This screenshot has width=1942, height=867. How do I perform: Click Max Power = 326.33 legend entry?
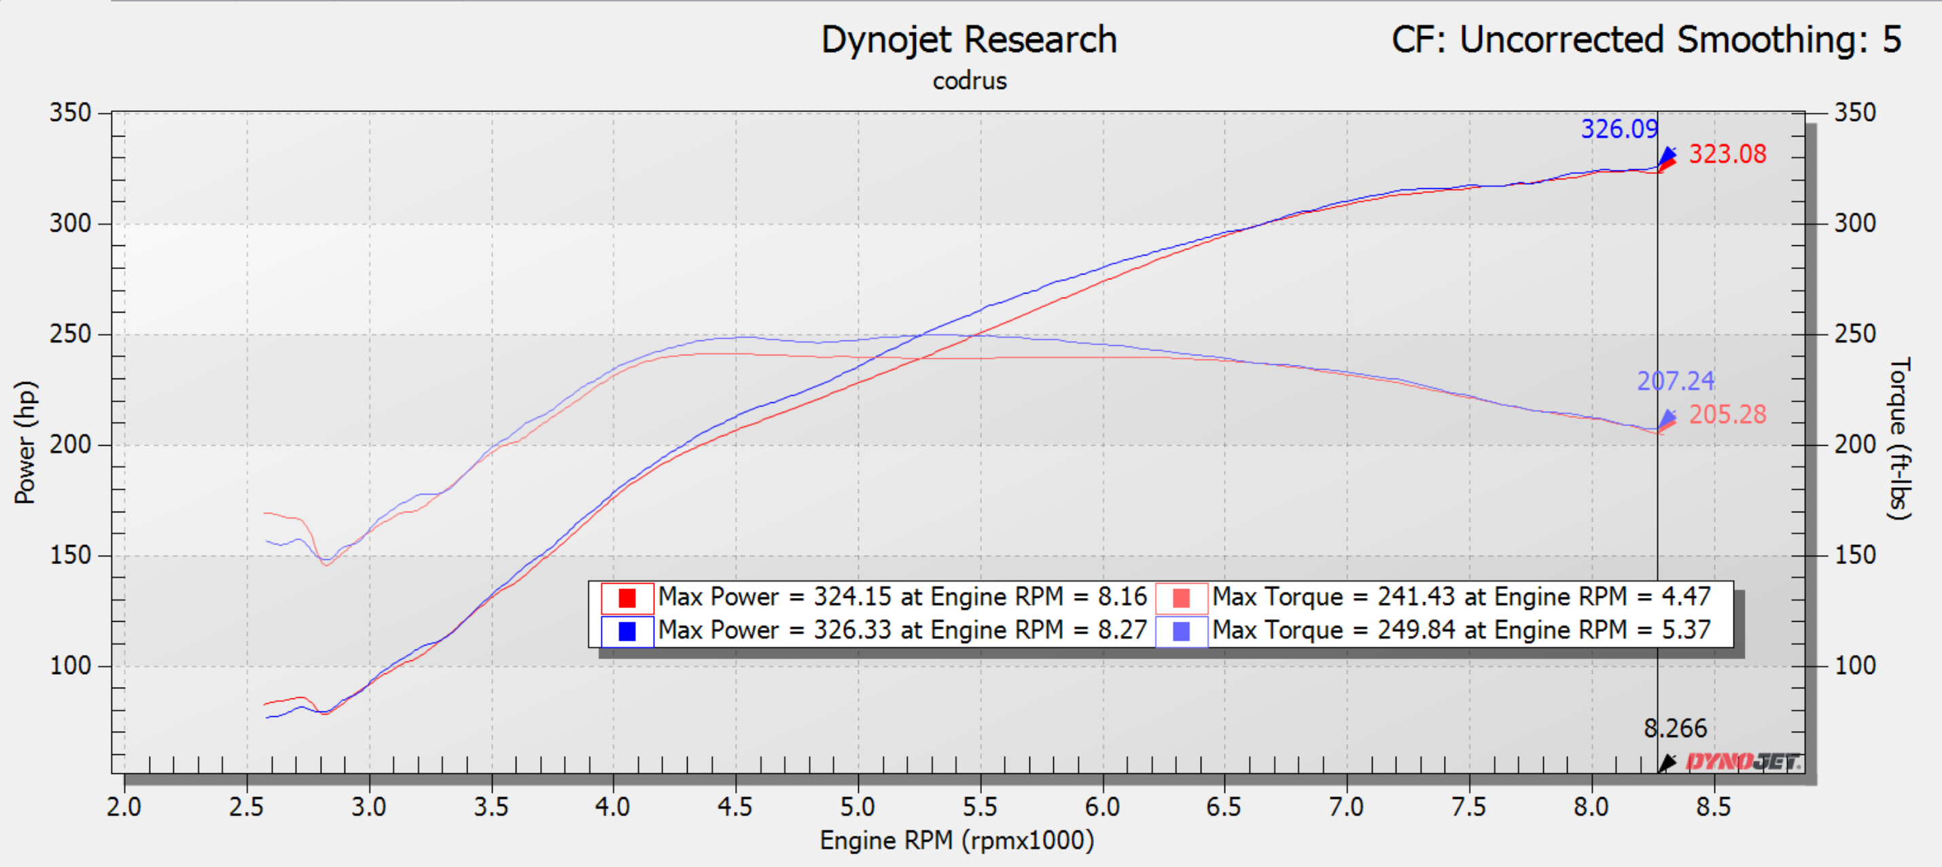pyautogui.click(x=902, y=631)
